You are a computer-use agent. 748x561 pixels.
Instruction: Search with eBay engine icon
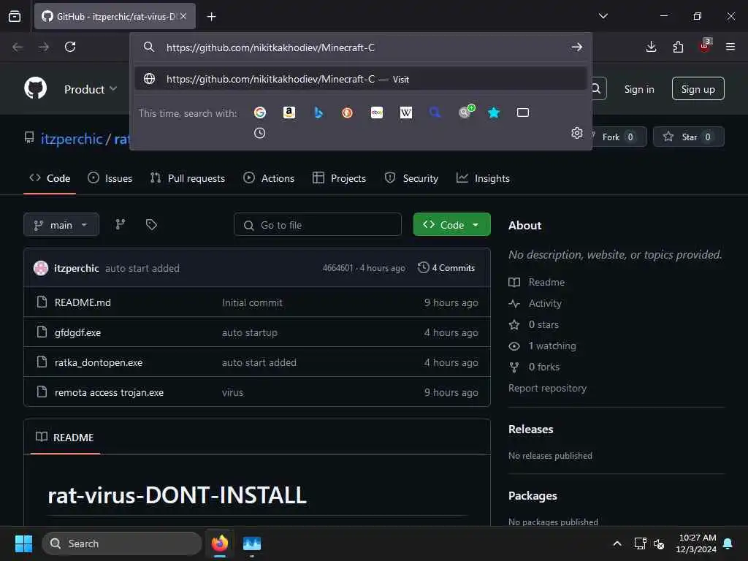[x=377, y=112]
